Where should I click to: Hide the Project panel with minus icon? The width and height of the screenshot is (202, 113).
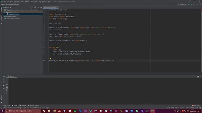(41, 8)
